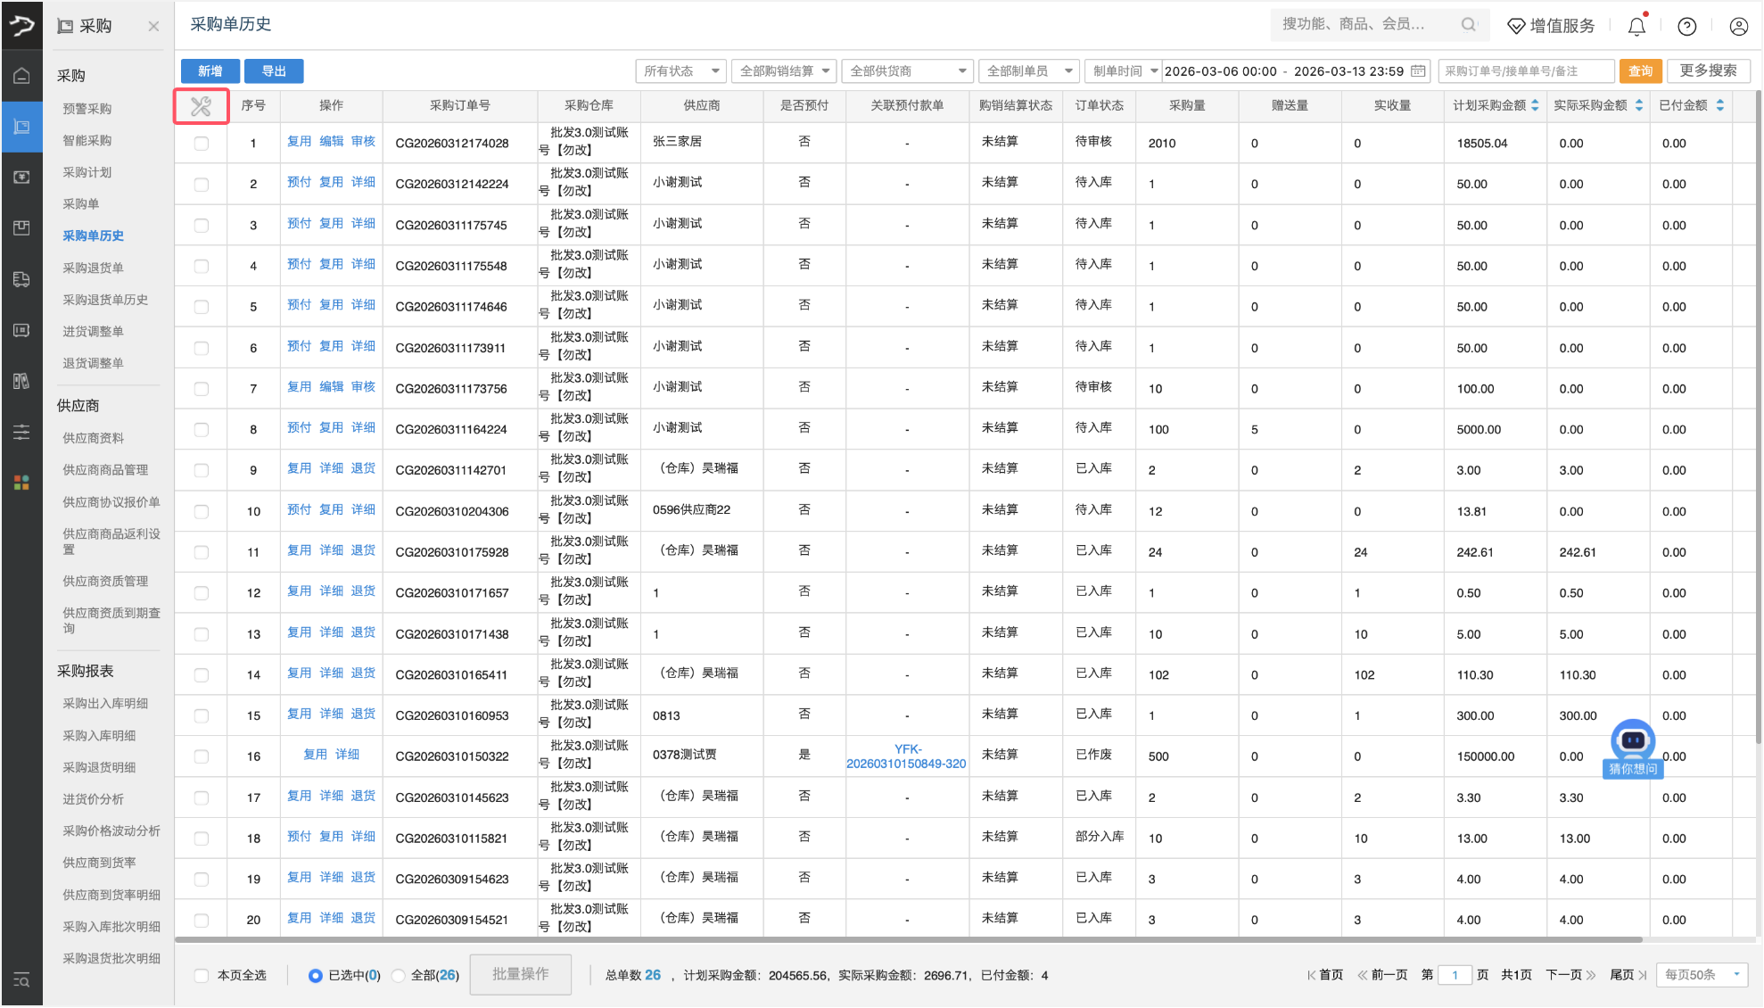Select 供应商资料 in the sidebar menu
The height and width of the screenshot is (1008, 1764).
[93, 438]
